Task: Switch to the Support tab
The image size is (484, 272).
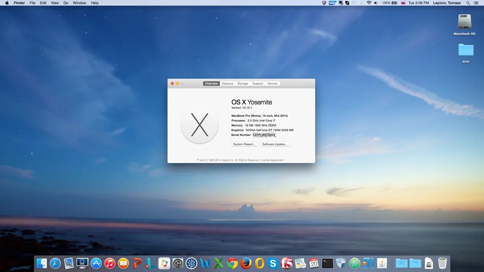Action: tap(258, 83)
